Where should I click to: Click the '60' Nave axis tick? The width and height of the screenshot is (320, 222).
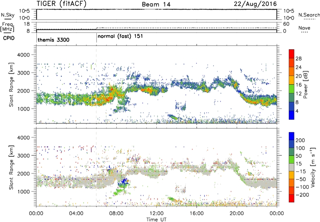(286, 24)
